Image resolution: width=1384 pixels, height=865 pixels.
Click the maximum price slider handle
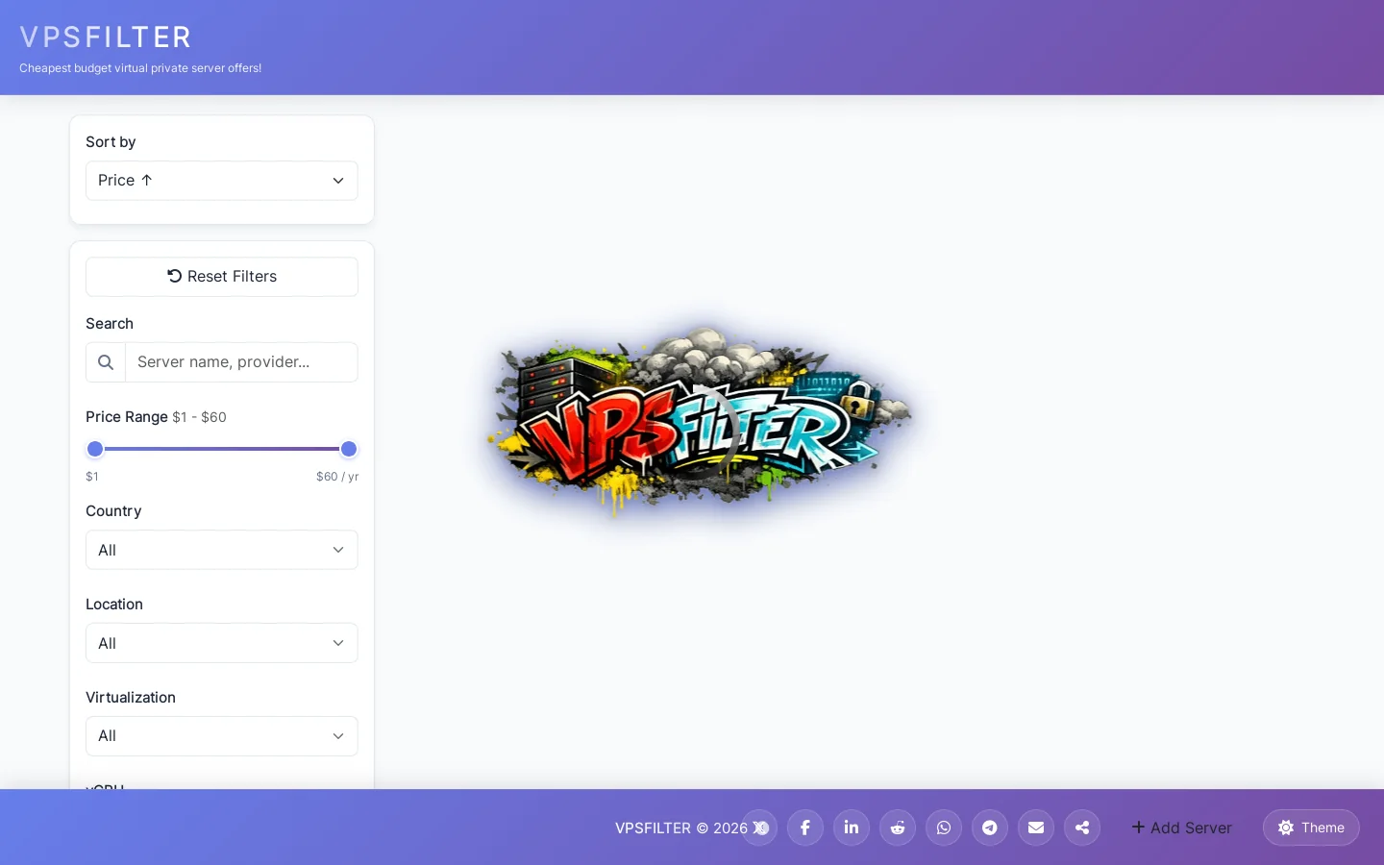(x=349, y=449)
